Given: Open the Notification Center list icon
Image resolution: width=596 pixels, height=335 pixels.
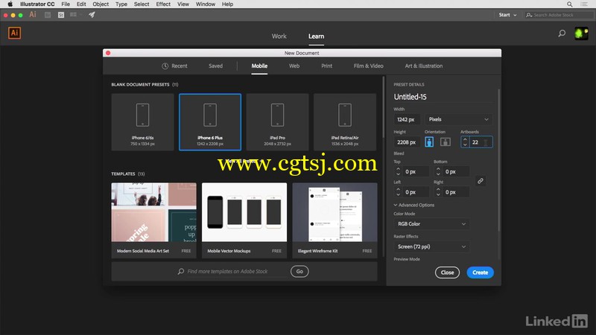Looking at the screenshot, I should (584, 4).
